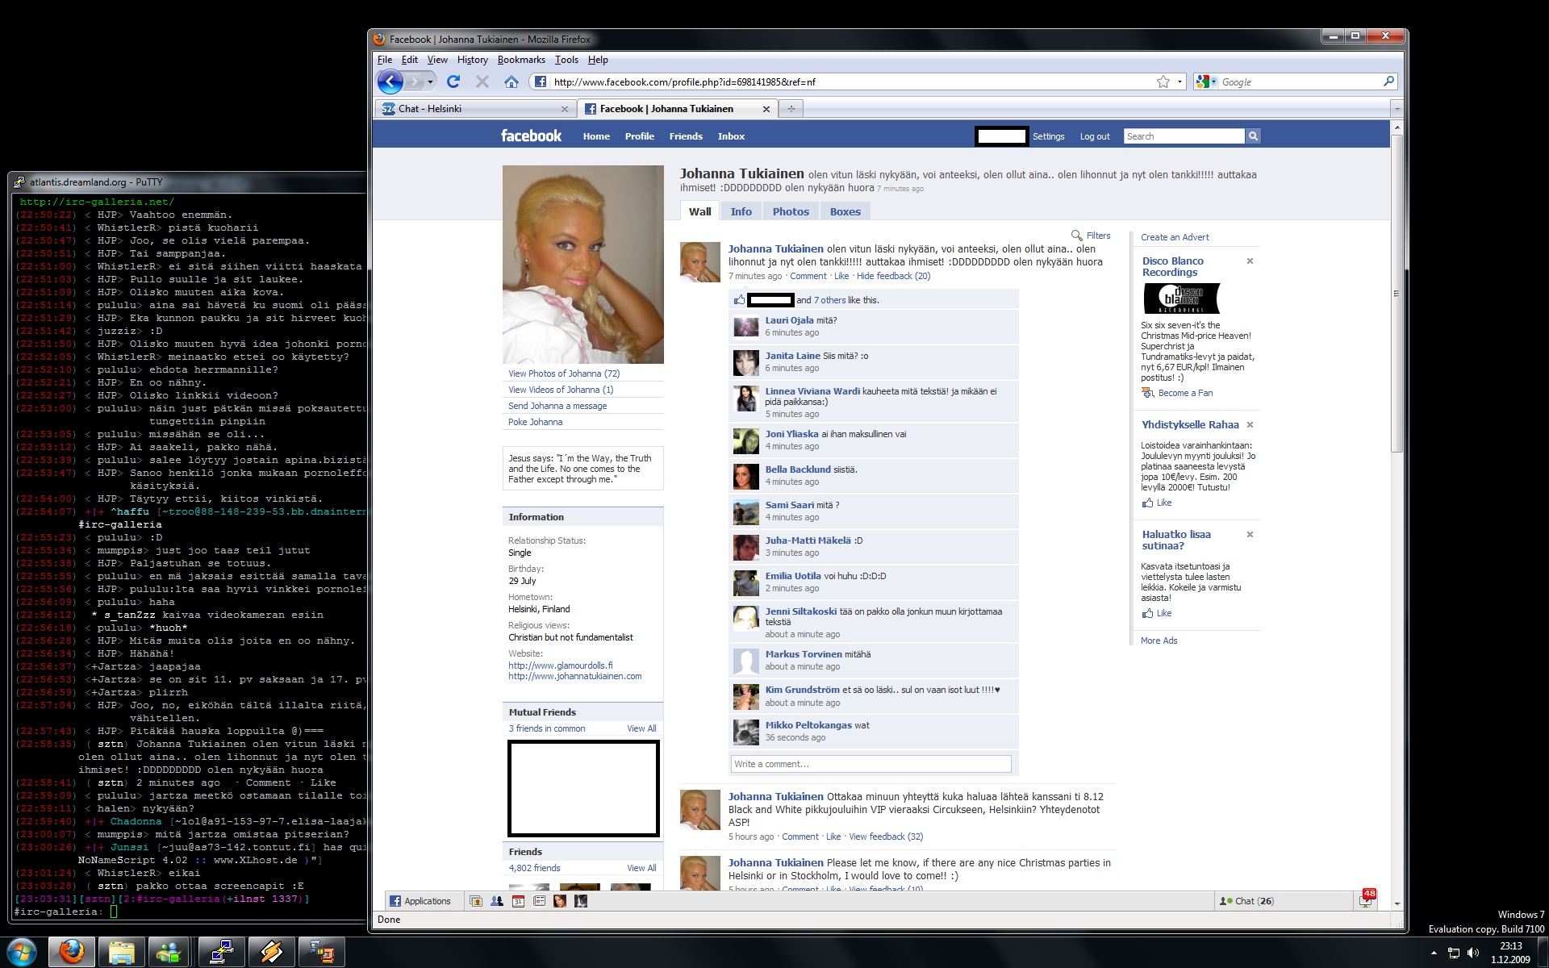Click the Facebook search magnifier button

tap(1253, 136)
